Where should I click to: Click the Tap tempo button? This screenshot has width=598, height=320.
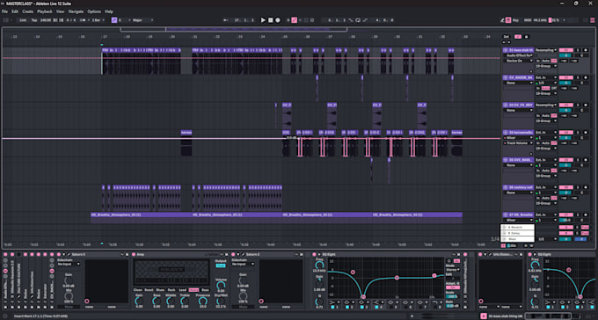click(34, 20)
